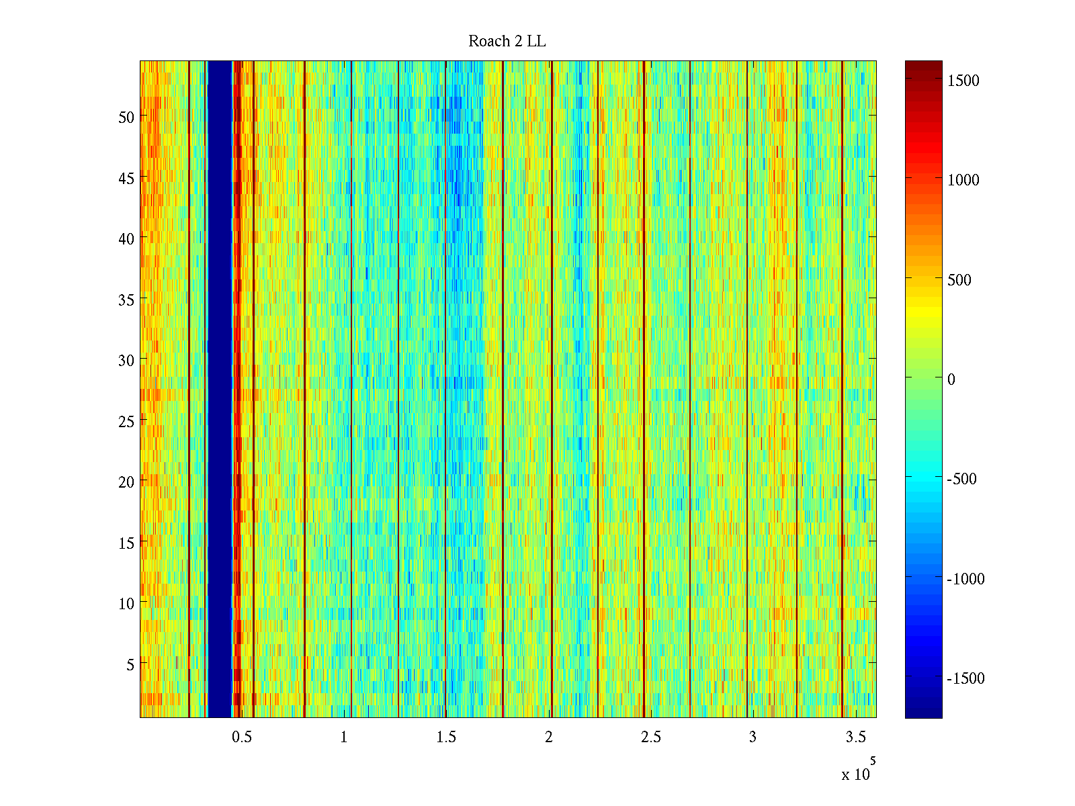Click the y-axis tick label 50
Image resolution: width=1075 pixels, height=806 pixels.
tap(126, 118)
